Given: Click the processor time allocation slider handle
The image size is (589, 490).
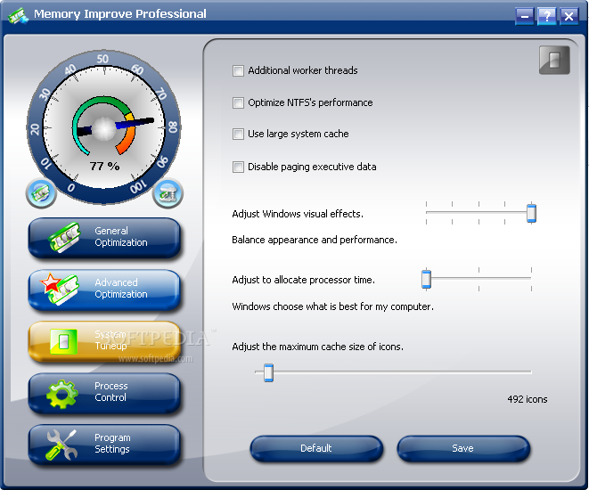Looking at the screenshot, I should 426,279.
